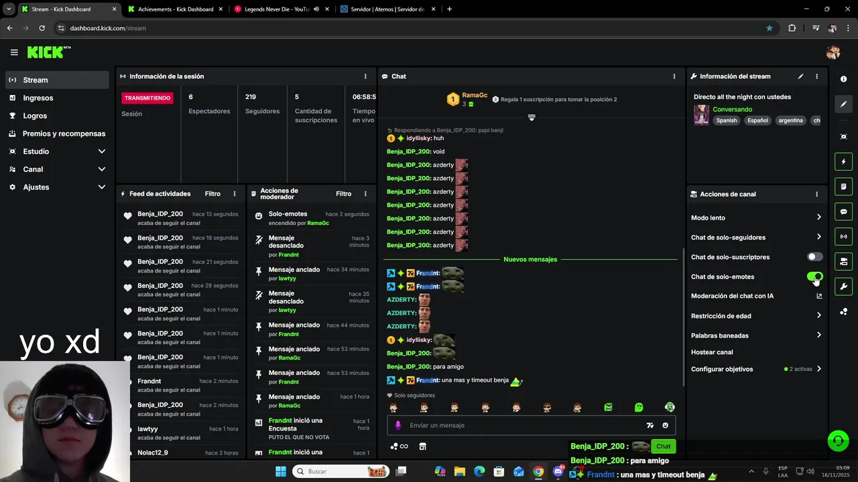
Task: Toggle the document widget in right sidebar
Action: (843, 186)
